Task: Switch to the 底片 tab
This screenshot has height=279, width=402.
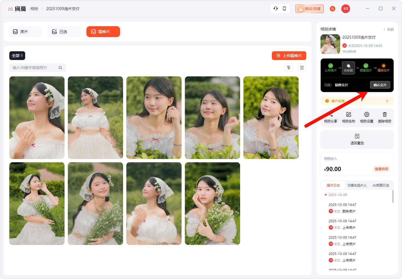Action: coord(25,32)
